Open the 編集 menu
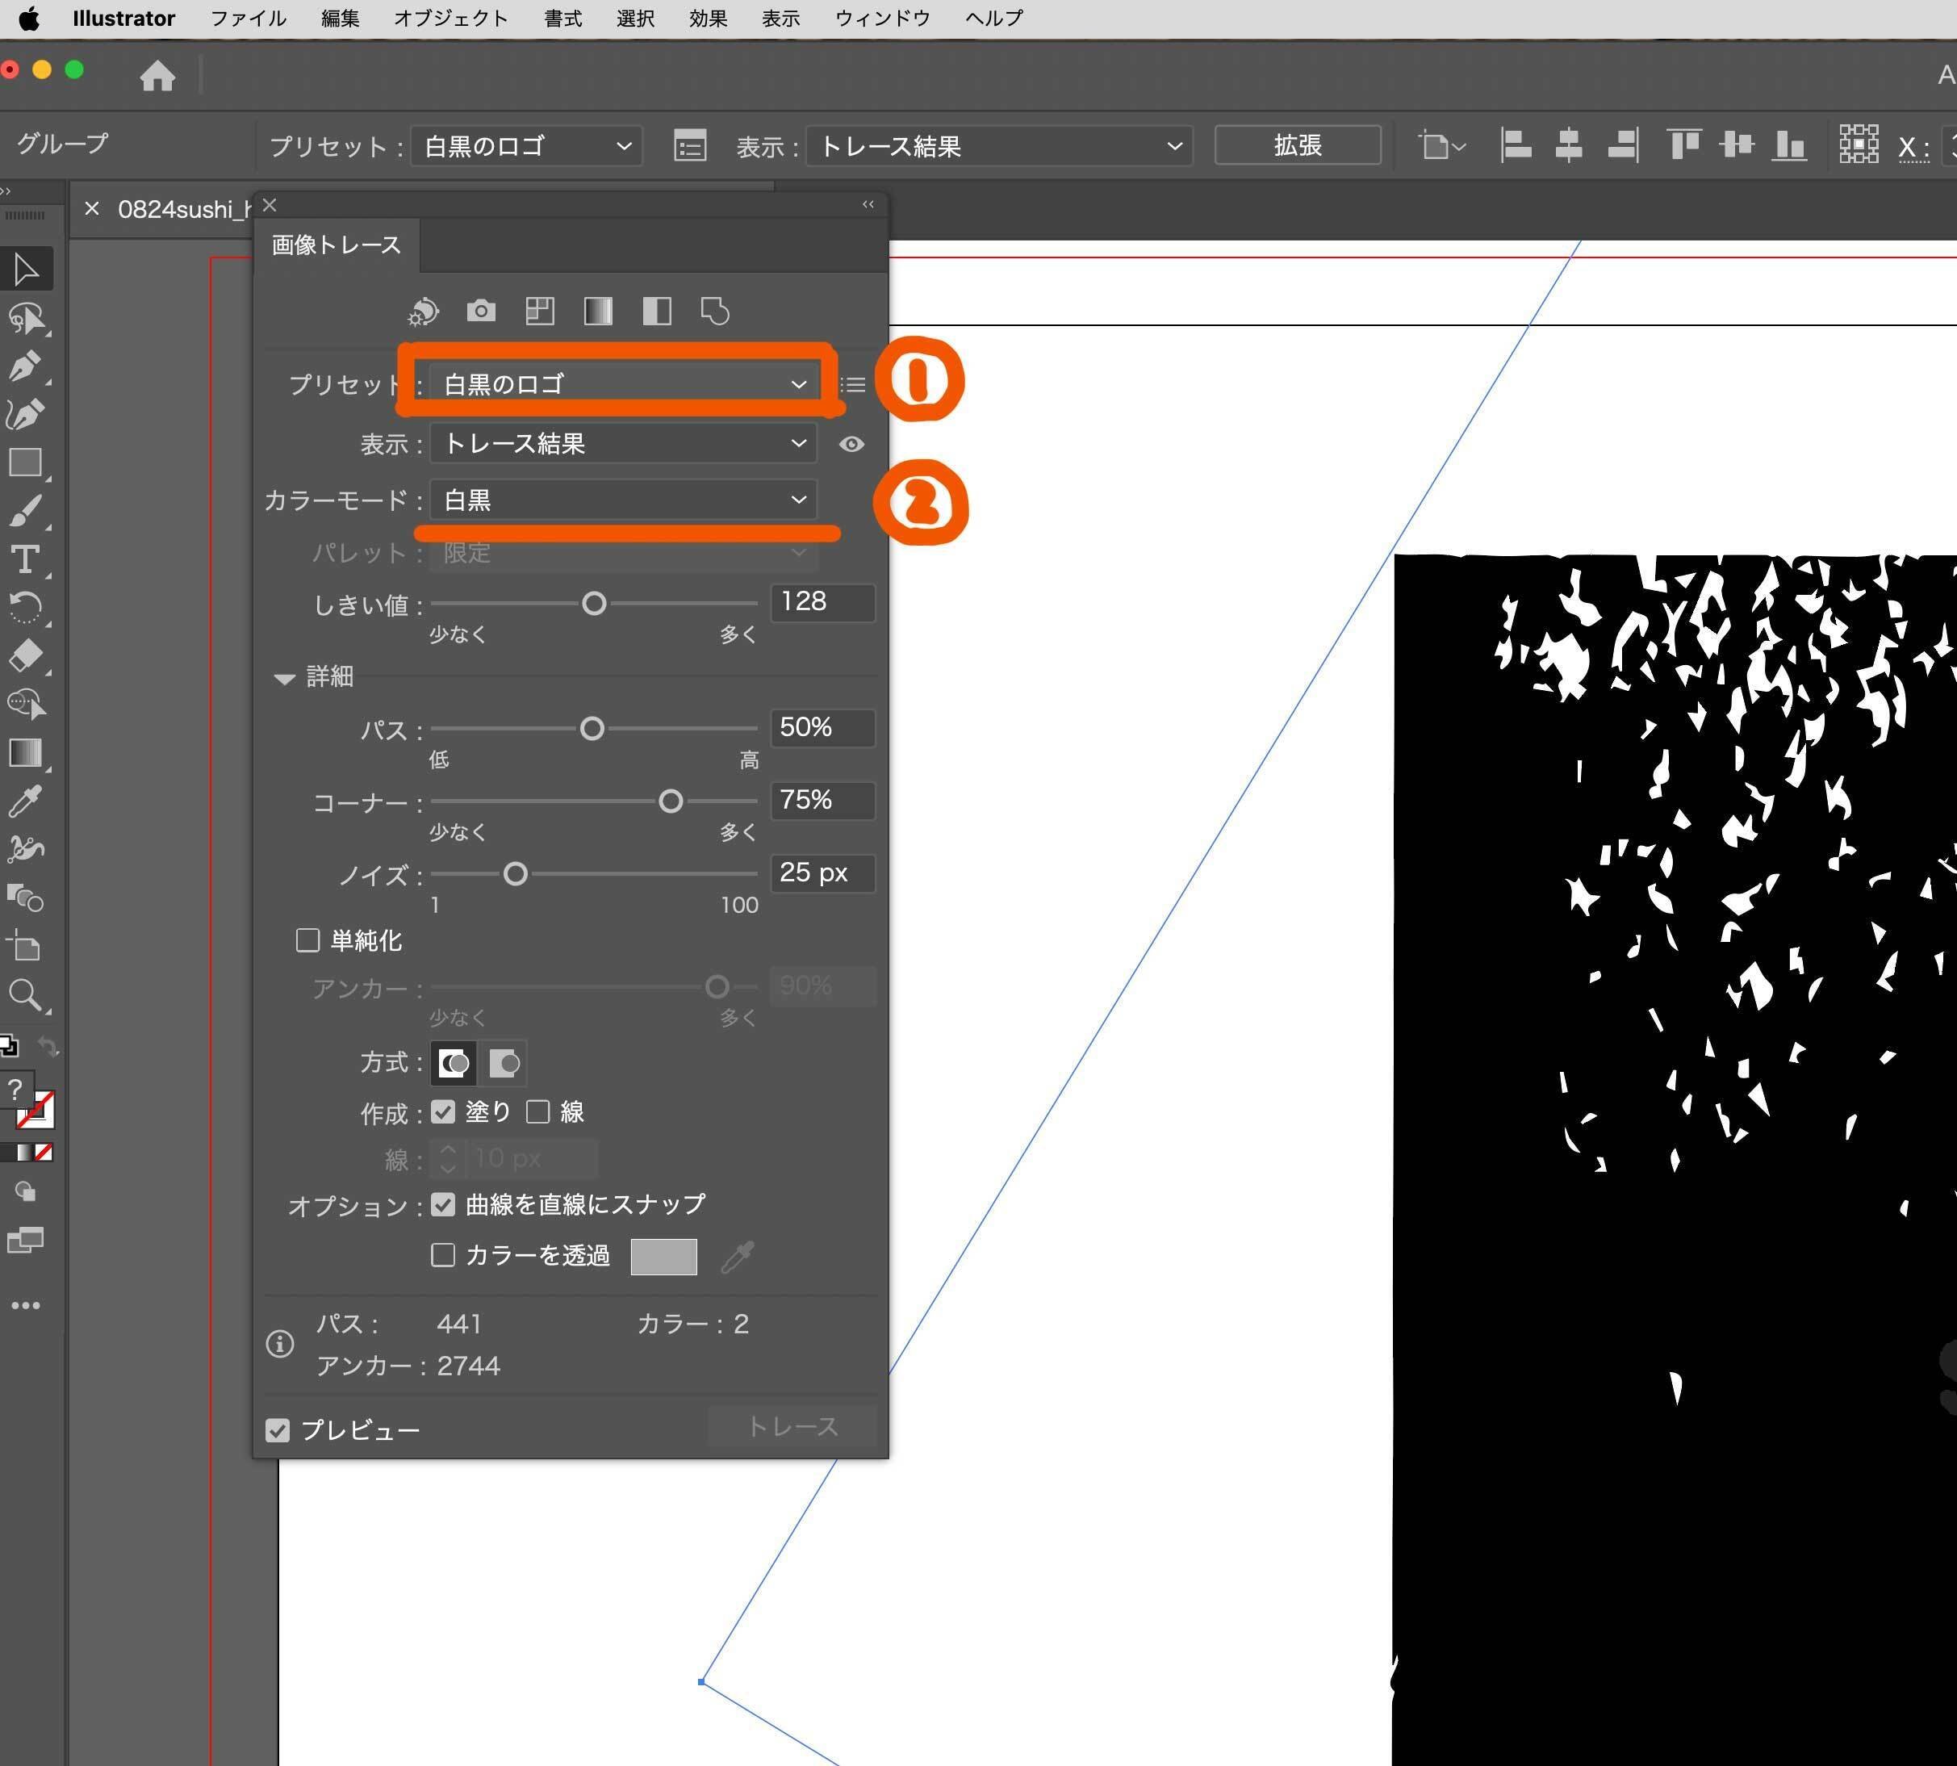Image resolution: width=1957 pixels, height=1766 pixels. click(341, 19)
